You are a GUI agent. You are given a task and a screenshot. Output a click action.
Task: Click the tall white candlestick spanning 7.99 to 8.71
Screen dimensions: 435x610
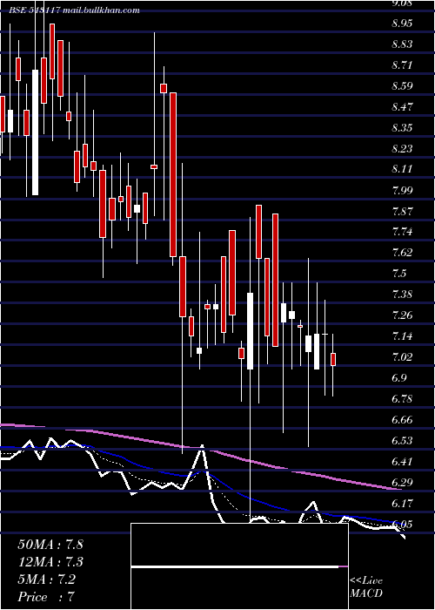(36, 132)
